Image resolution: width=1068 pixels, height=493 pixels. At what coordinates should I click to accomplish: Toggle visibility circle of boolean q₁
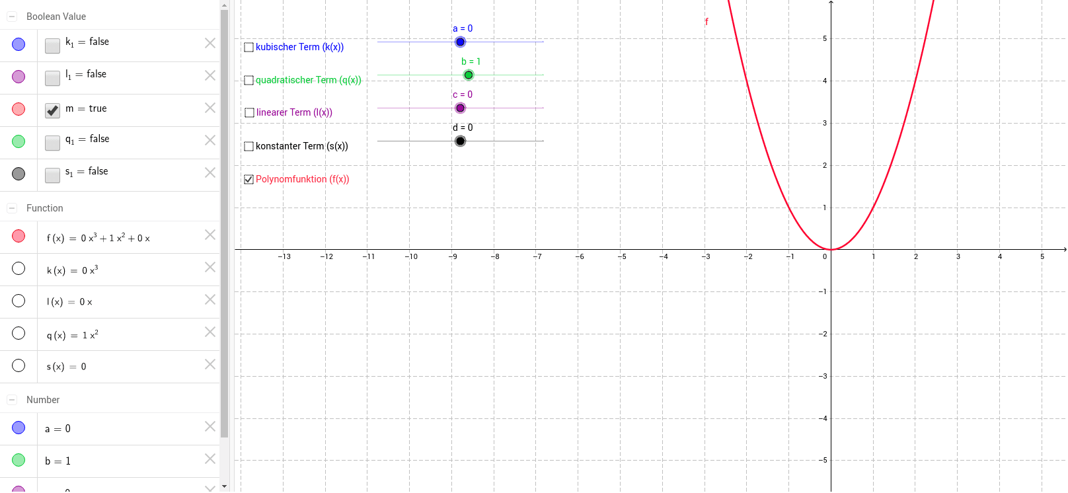(x=19, y=141)
